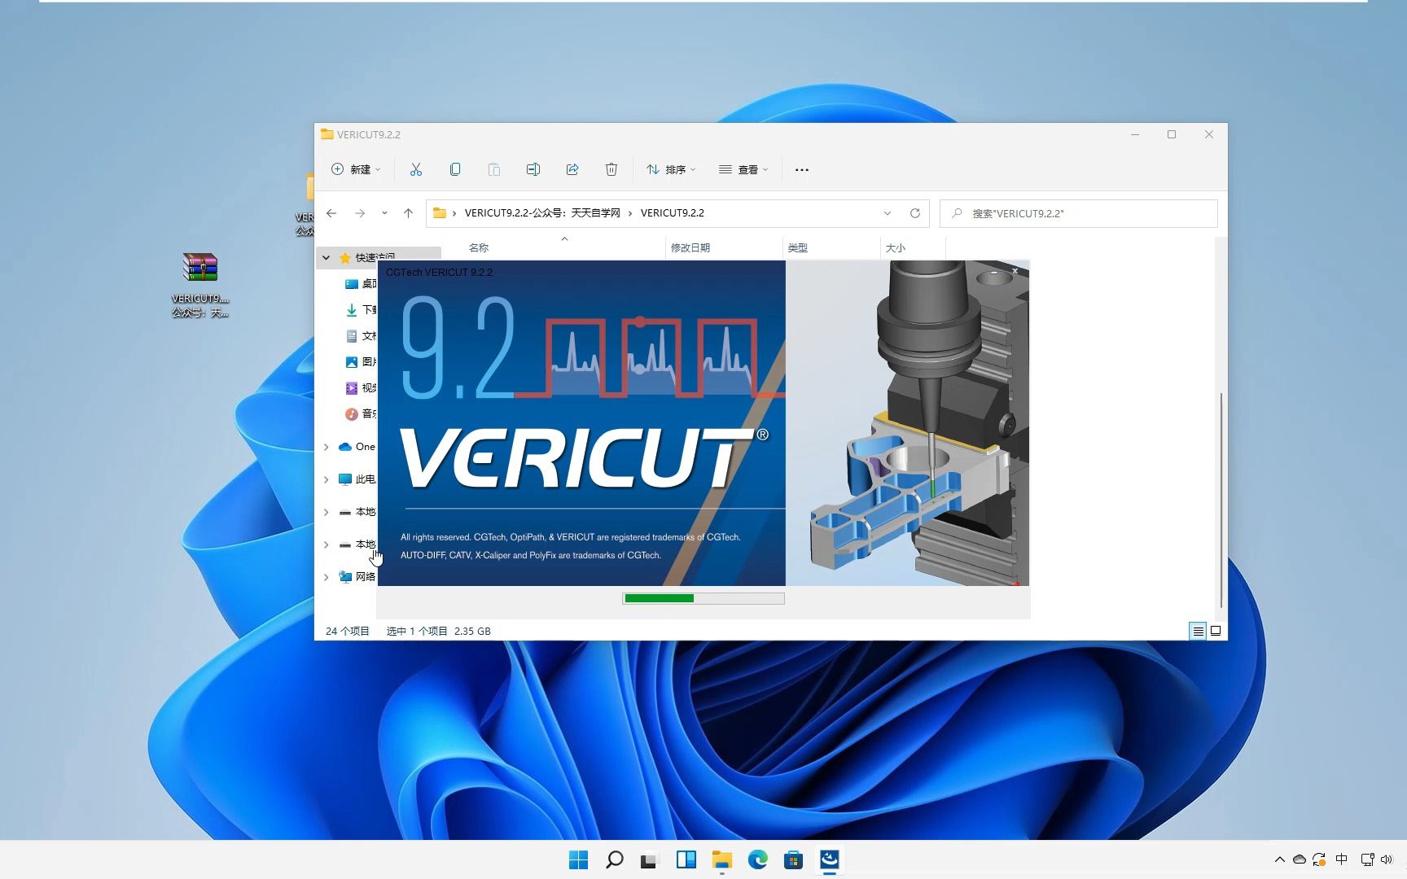Select the Pictures item in navigation pane
Viewport: 1407px width, 879px height.
coord(361,361)
